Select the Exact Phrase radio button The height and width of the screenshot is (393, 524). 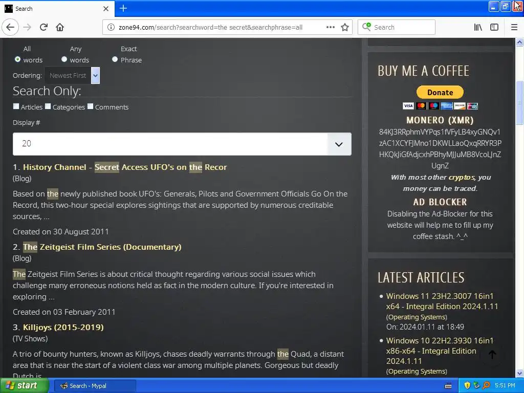point(115,59)
